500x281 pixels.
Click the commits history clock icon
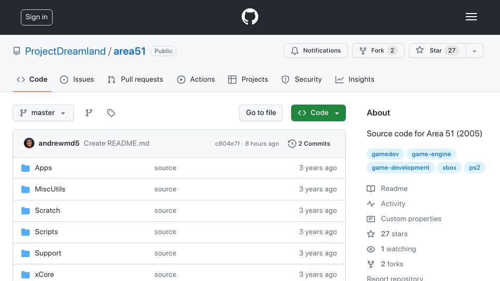coord(292,144)
